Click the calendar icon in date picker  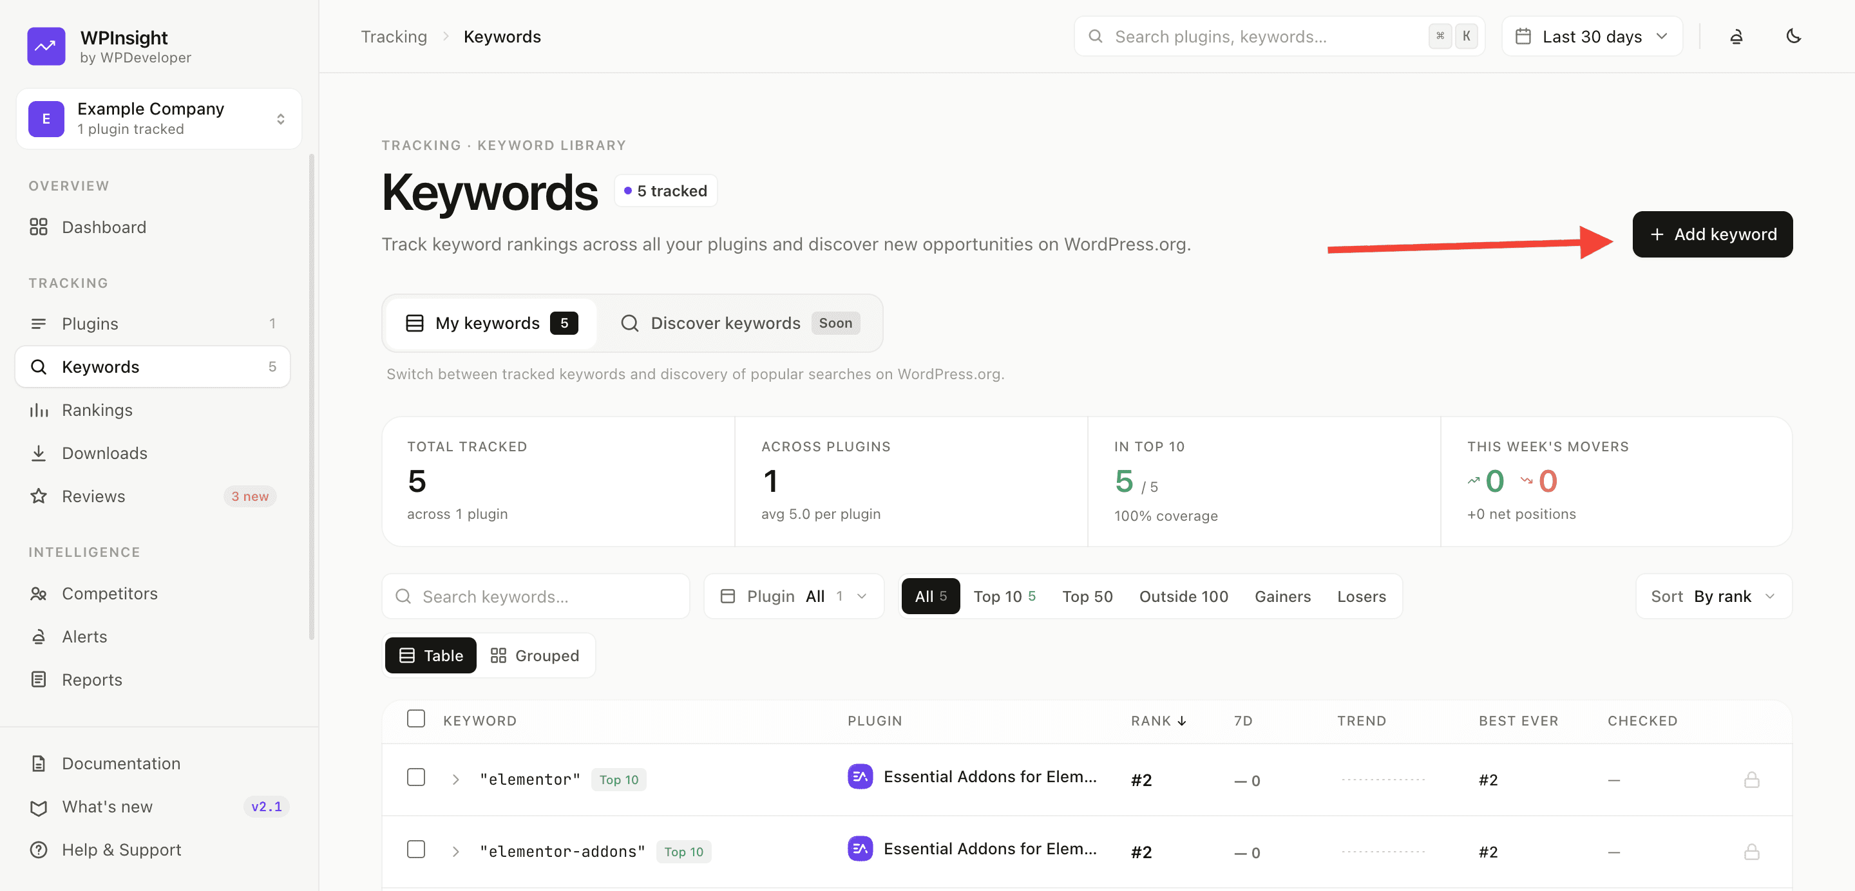click(1523, 37)
